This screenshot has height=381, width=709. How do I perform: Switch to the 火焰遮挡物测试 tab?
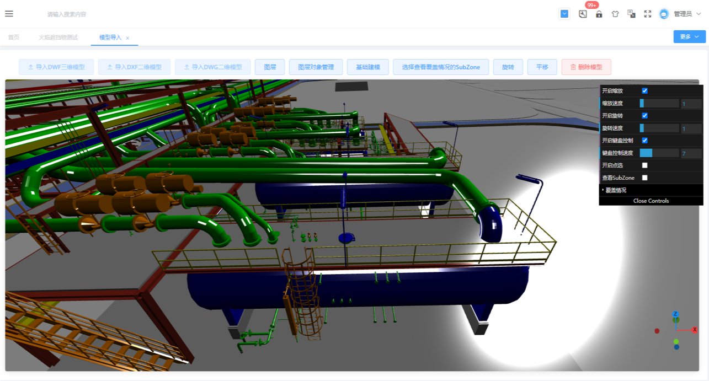click(58, 37)
